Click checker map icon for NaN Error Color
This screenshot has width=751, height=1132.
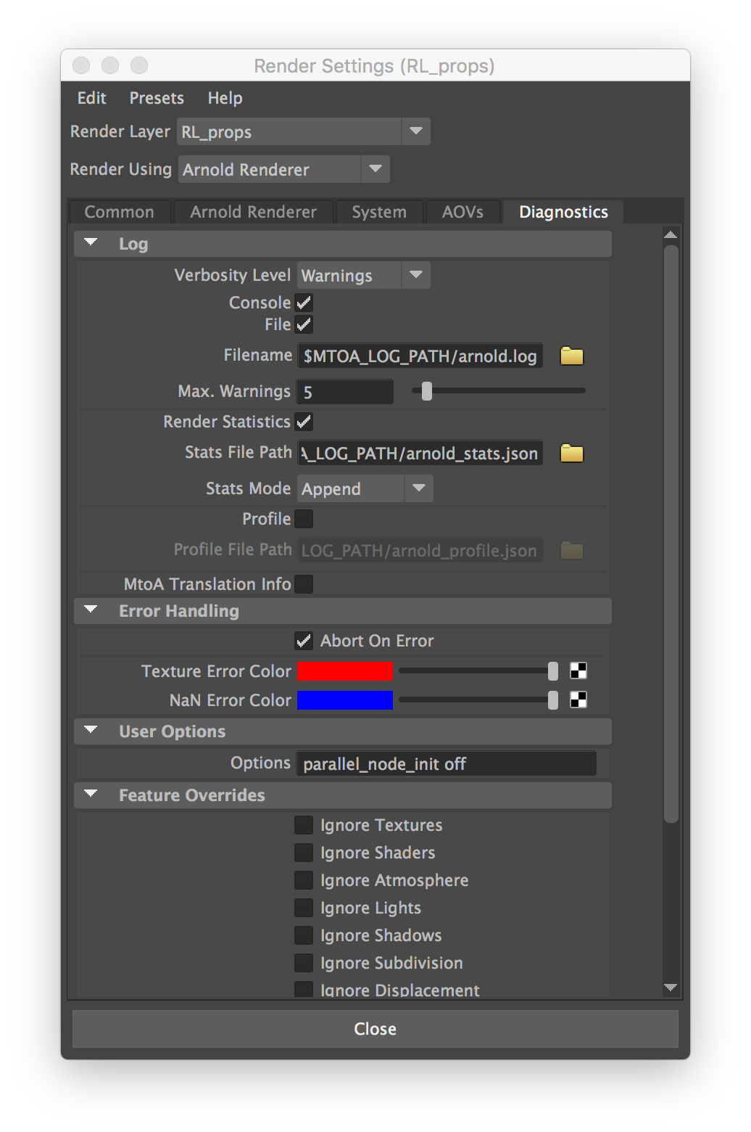coord(578,700)
